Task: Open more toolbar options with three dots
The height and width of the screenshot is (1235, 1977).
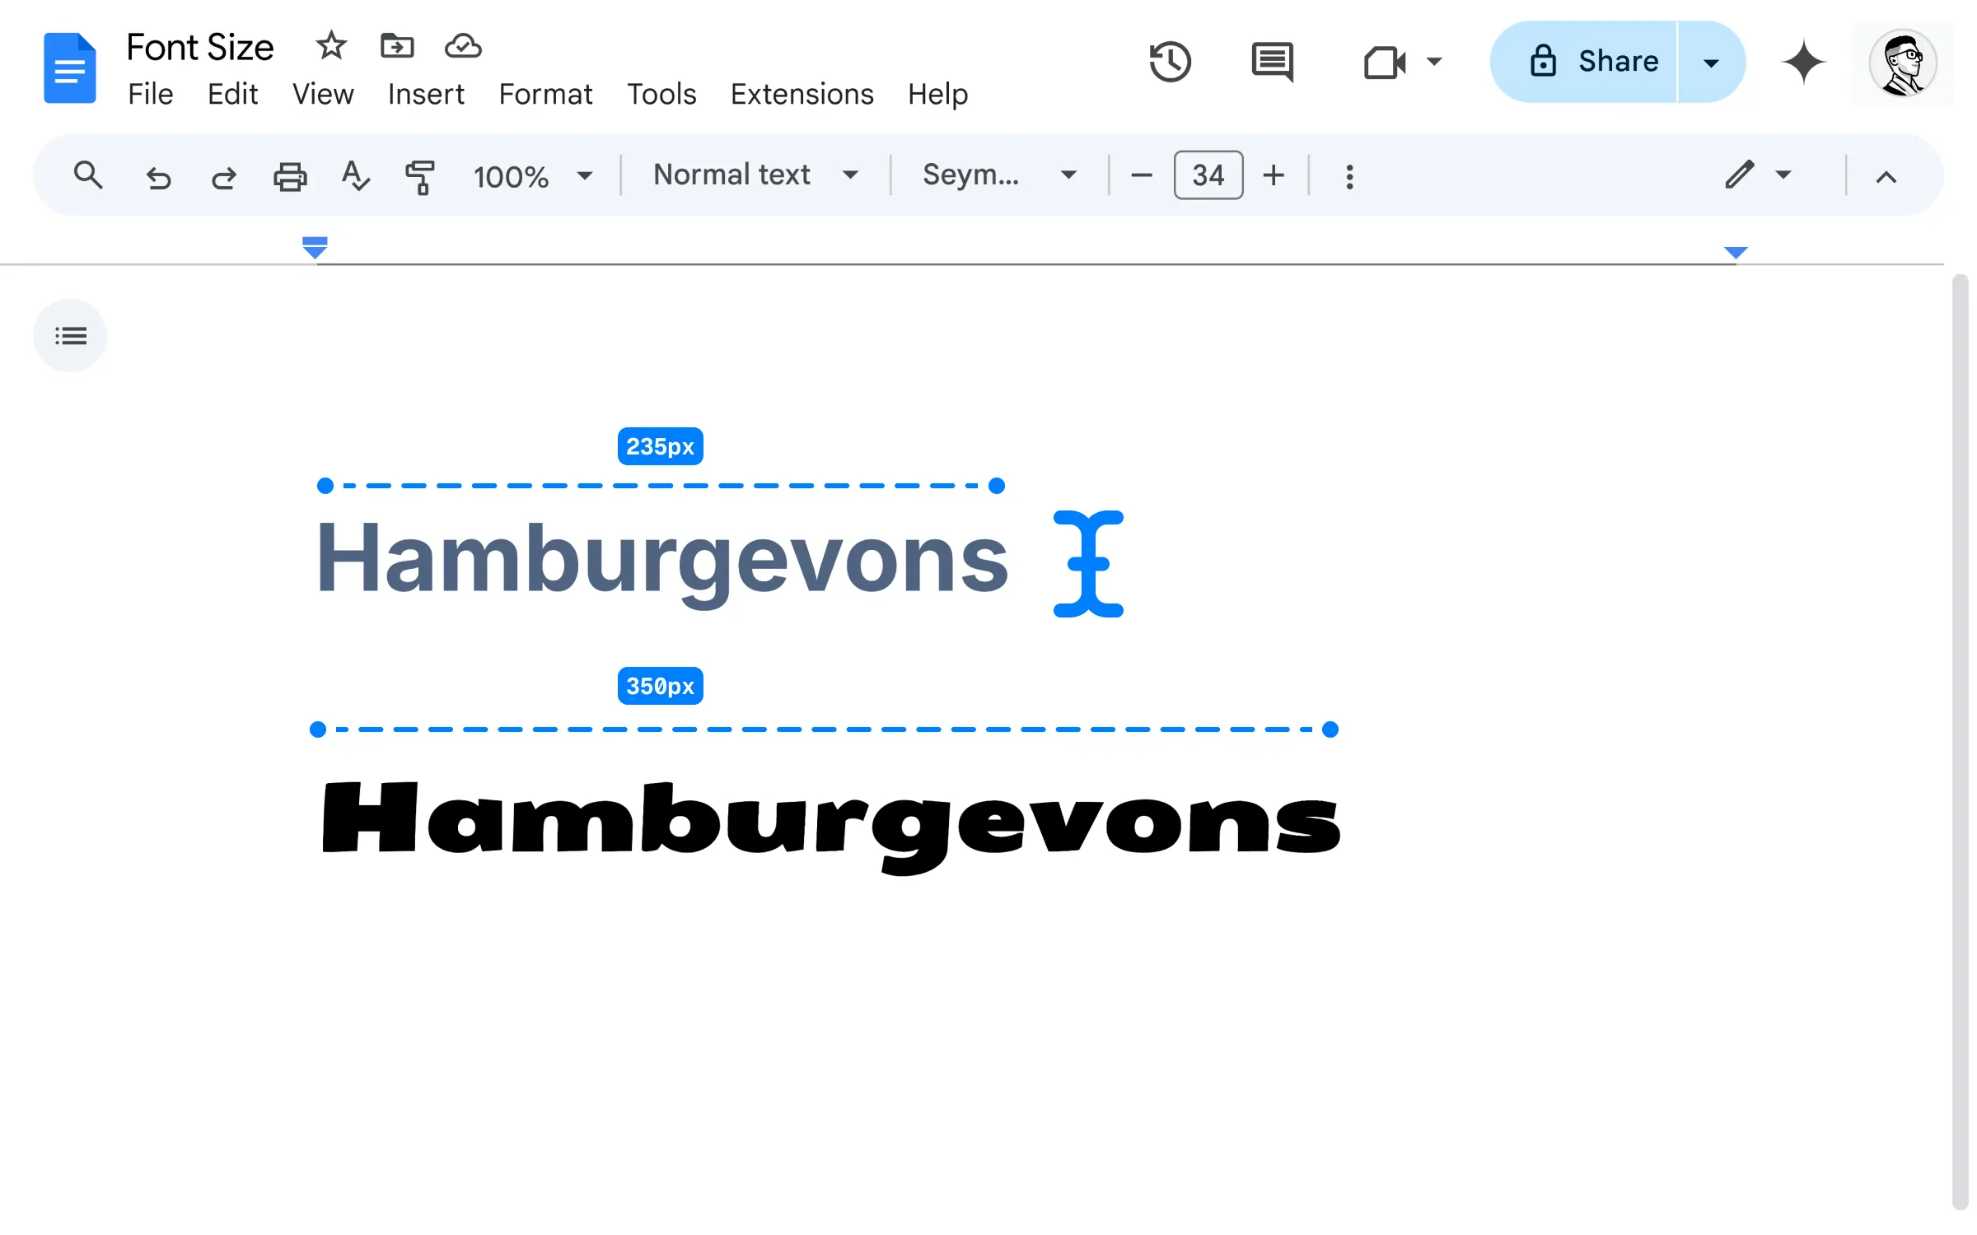Action: [x=1349, y=176]
